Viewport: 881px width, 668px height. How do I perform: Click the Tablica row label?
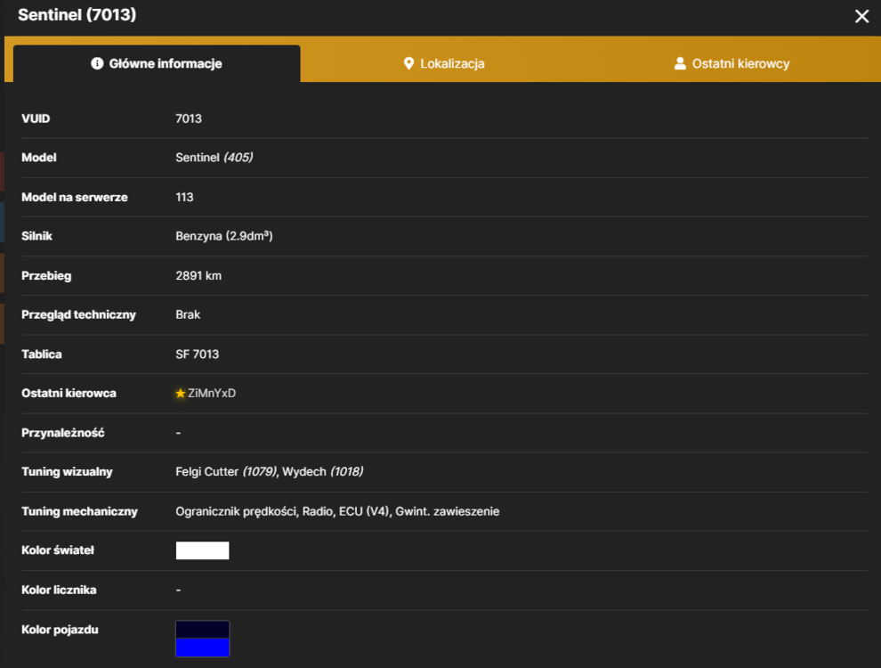(42, 354)
